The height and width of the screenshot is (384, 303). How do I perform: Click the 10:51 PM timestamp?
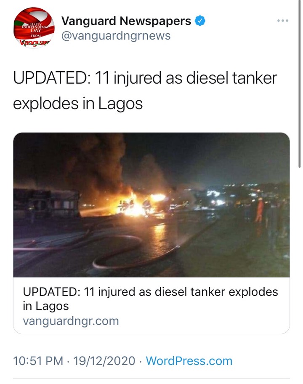pyautogui.click(x=38, y=361)
